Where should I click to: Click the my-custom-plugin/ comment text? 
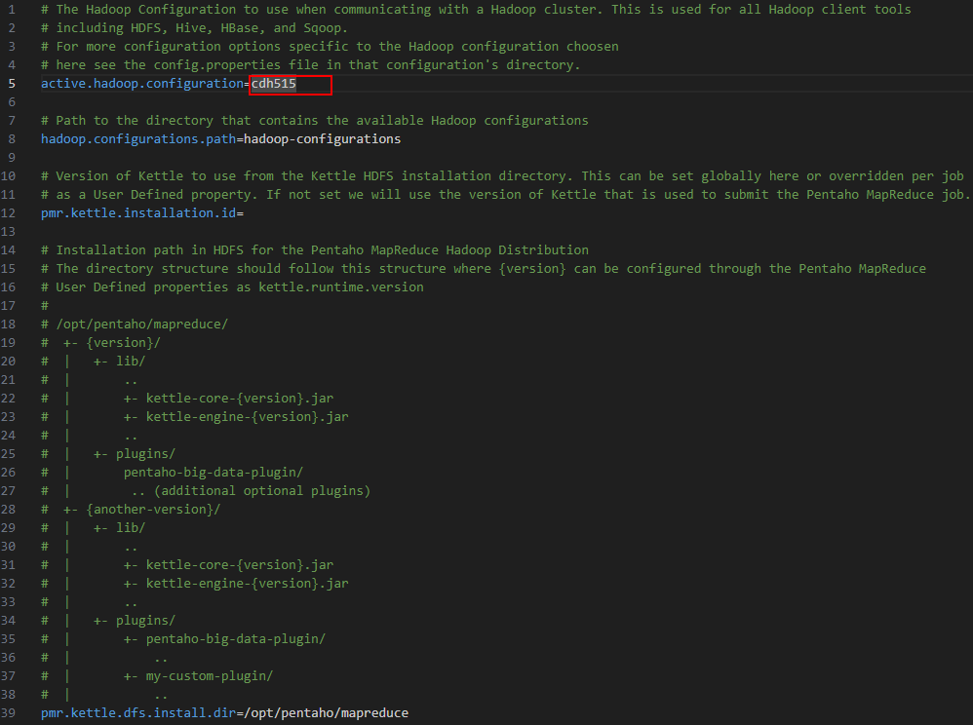coord(210,676)
